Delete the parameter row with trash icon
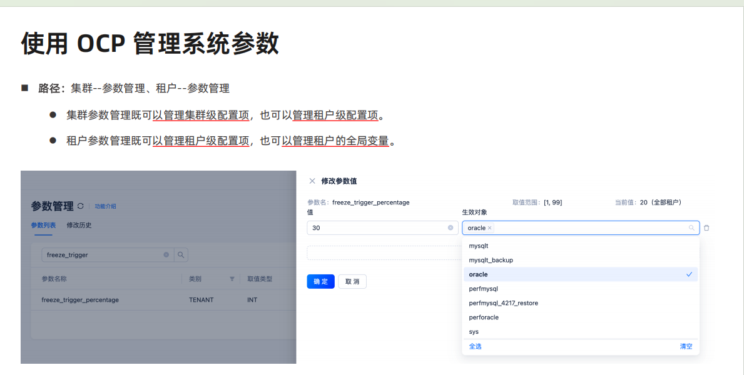This screenshot has height=375, width=744. tap(706, 228)
